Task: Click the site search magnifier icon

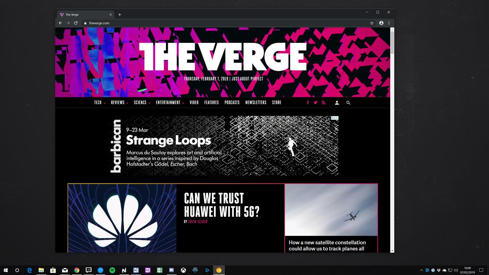Action: [348, 103]
